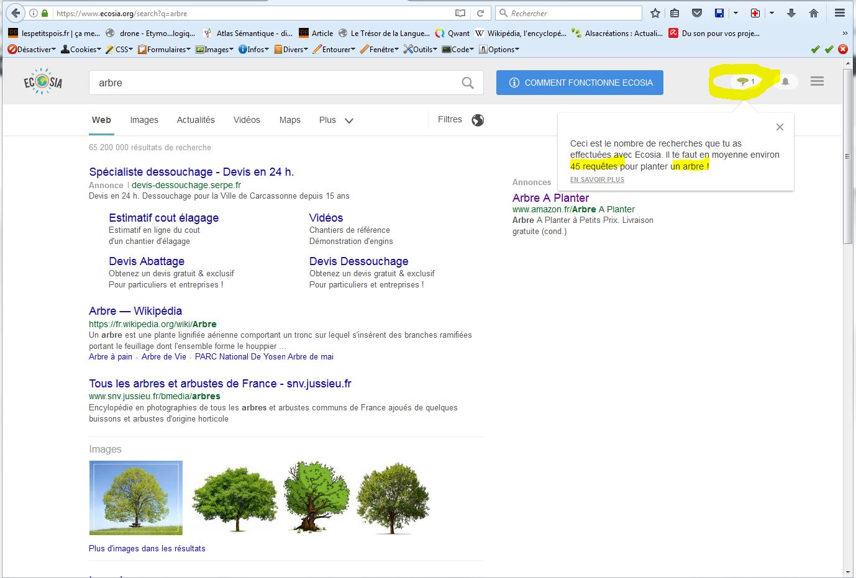
Task: Click the first tree image thumbnail
Action: (136, 498)
